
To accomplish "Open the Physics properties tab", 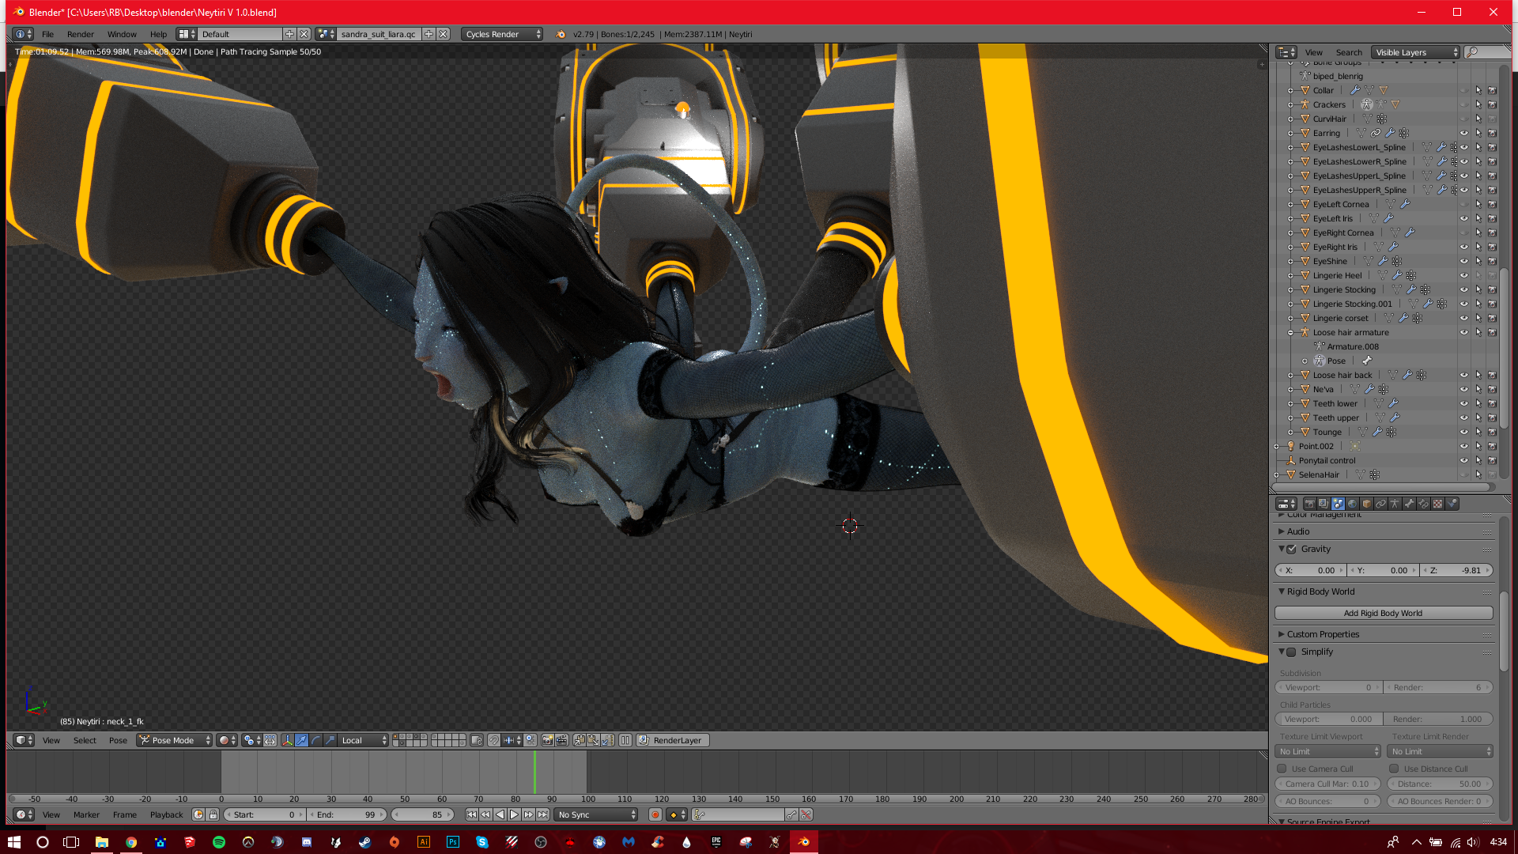I will (1452, 504).
